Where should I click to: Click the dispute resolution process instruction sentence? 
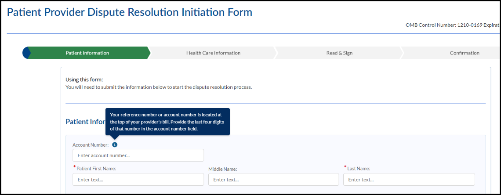coord(158,87)
